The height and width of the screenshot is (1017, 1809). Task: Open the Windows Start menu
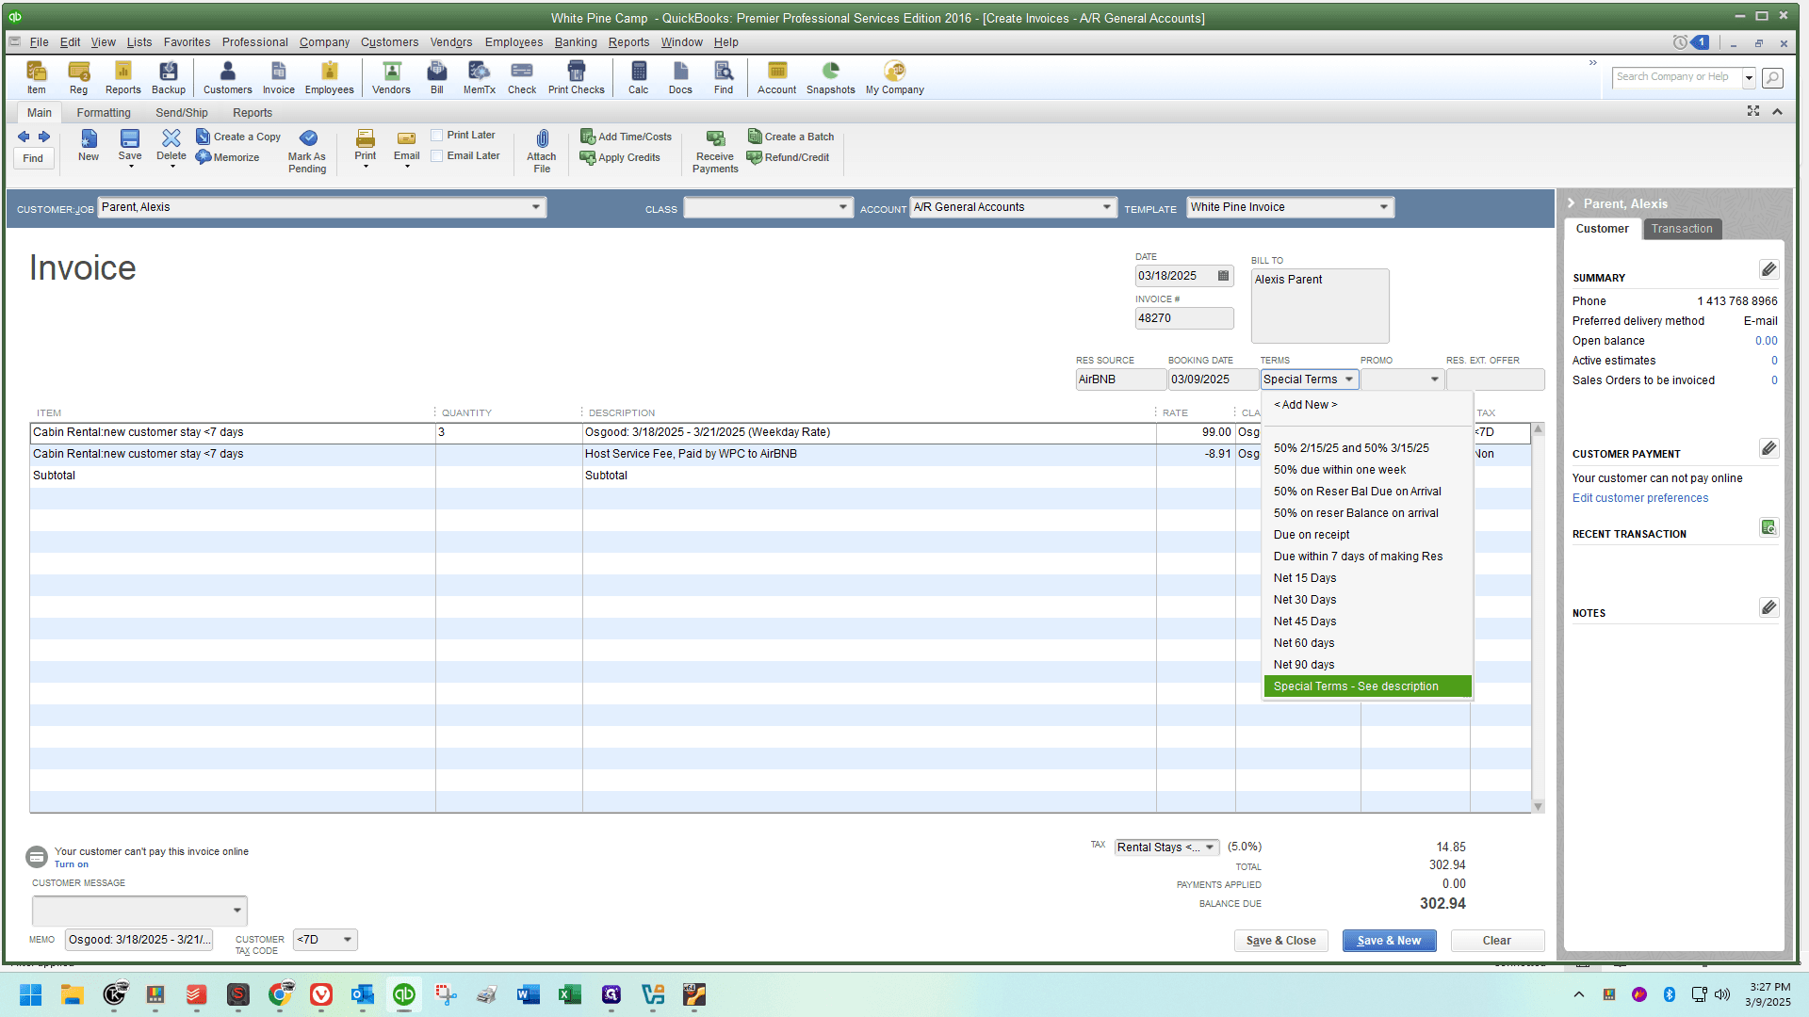click(30, 994)
